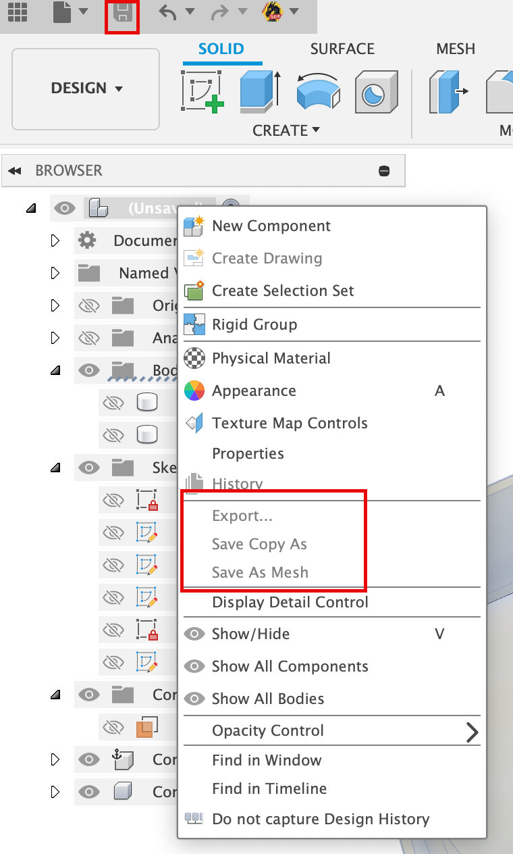The height and width of the screenshot is (854, 513).
Task: Select the Revolve tool
Action: [x=317, y=91]
